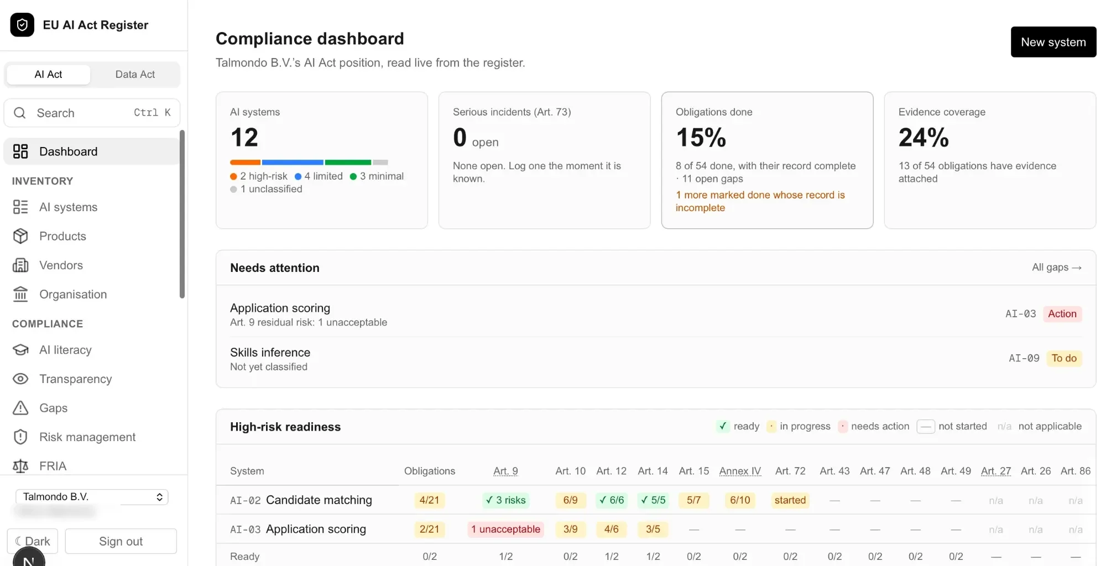
Task: Click the round N avatar icon
Action: pyautogui.click(x=29, y=557)
